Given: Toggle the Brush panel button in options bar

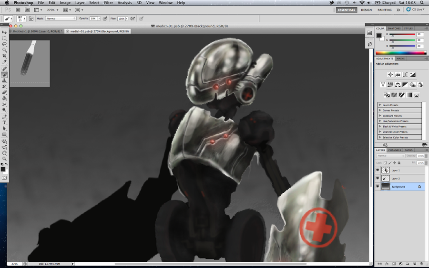Looking at the screenshot, I should 31,19.
